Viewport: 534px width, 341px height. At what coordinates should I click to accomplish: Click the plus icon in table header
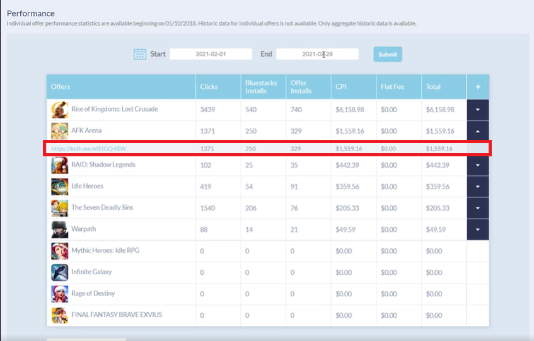(478, 87)
